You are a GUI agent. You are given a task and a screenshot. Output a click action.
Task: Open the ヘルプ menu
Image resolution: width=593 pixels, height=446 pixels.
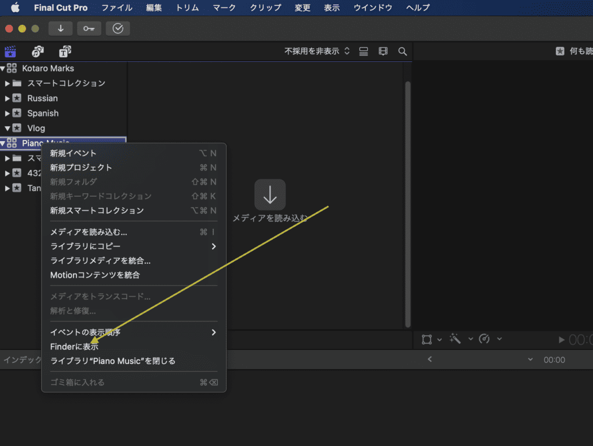(418, 8)
